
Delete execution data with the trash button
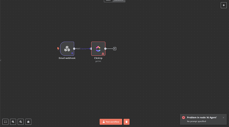[x=126, y=122]
